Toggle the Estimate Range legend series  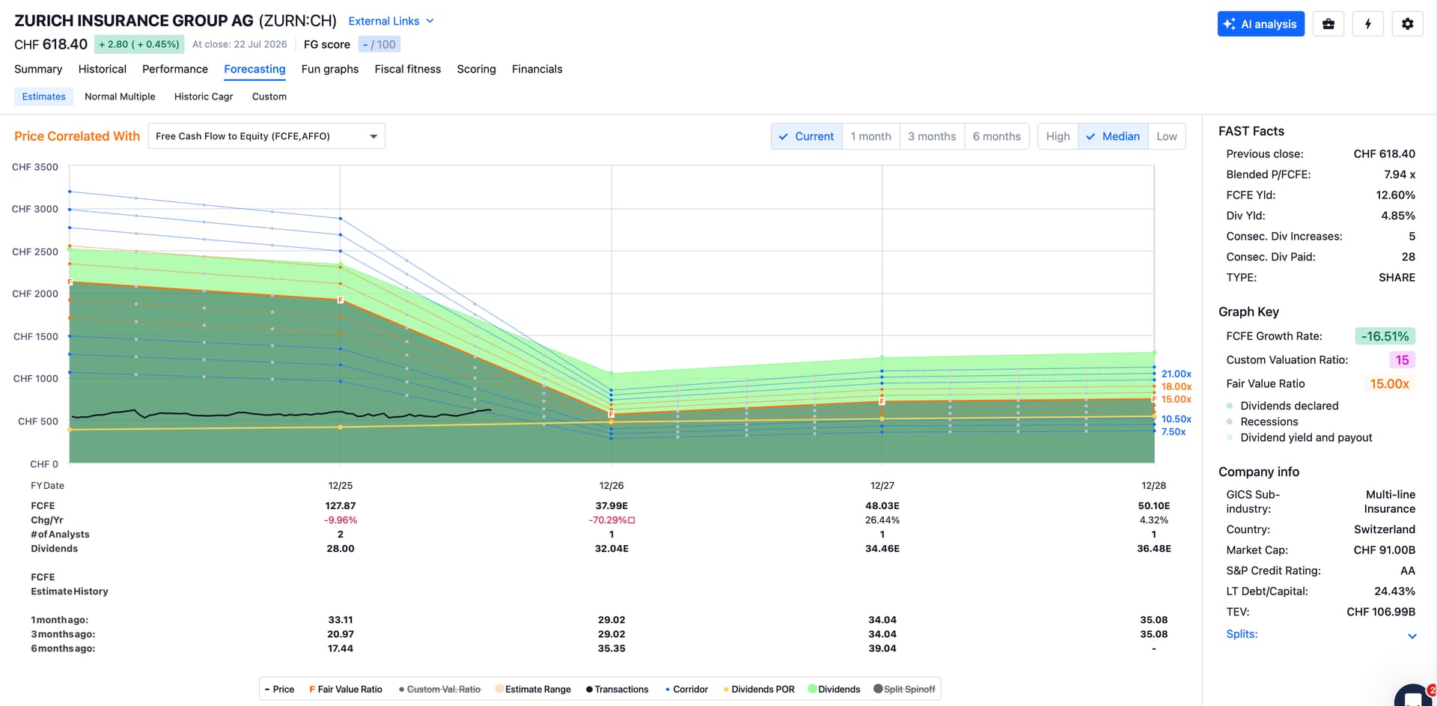(534, 690)
